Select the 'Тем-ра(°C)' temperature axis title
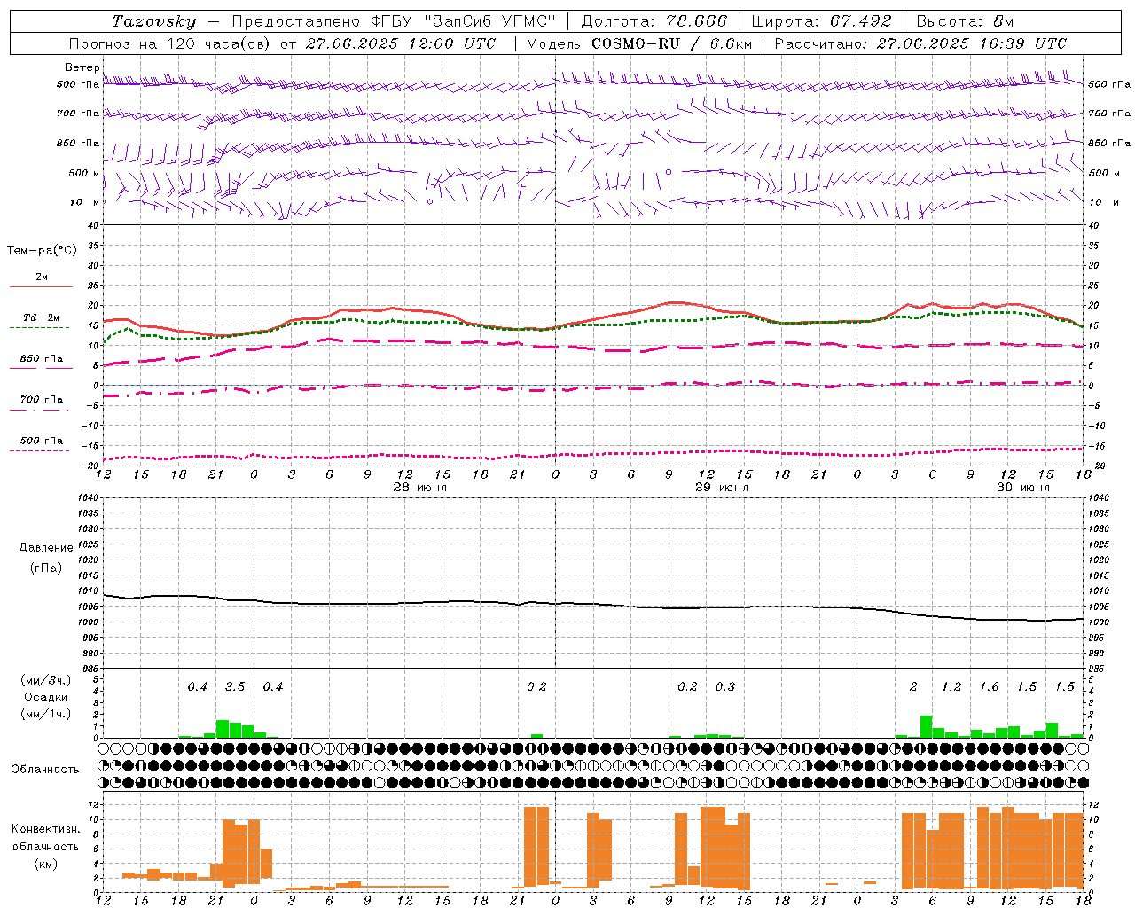This screenshot has width=1135, height=908. 42,251
